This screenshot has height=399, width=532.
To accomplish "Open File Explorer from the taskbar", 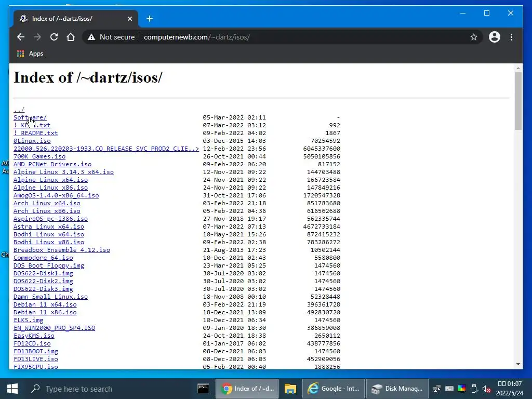I will pyautogui.click(x=290, y=389).
